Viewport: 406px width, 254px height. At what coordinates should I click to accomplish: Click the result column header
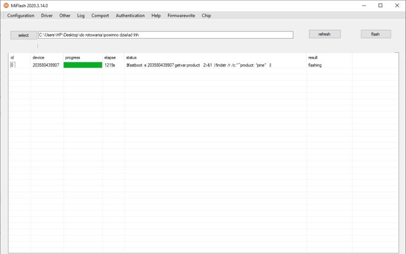(313, 58)
